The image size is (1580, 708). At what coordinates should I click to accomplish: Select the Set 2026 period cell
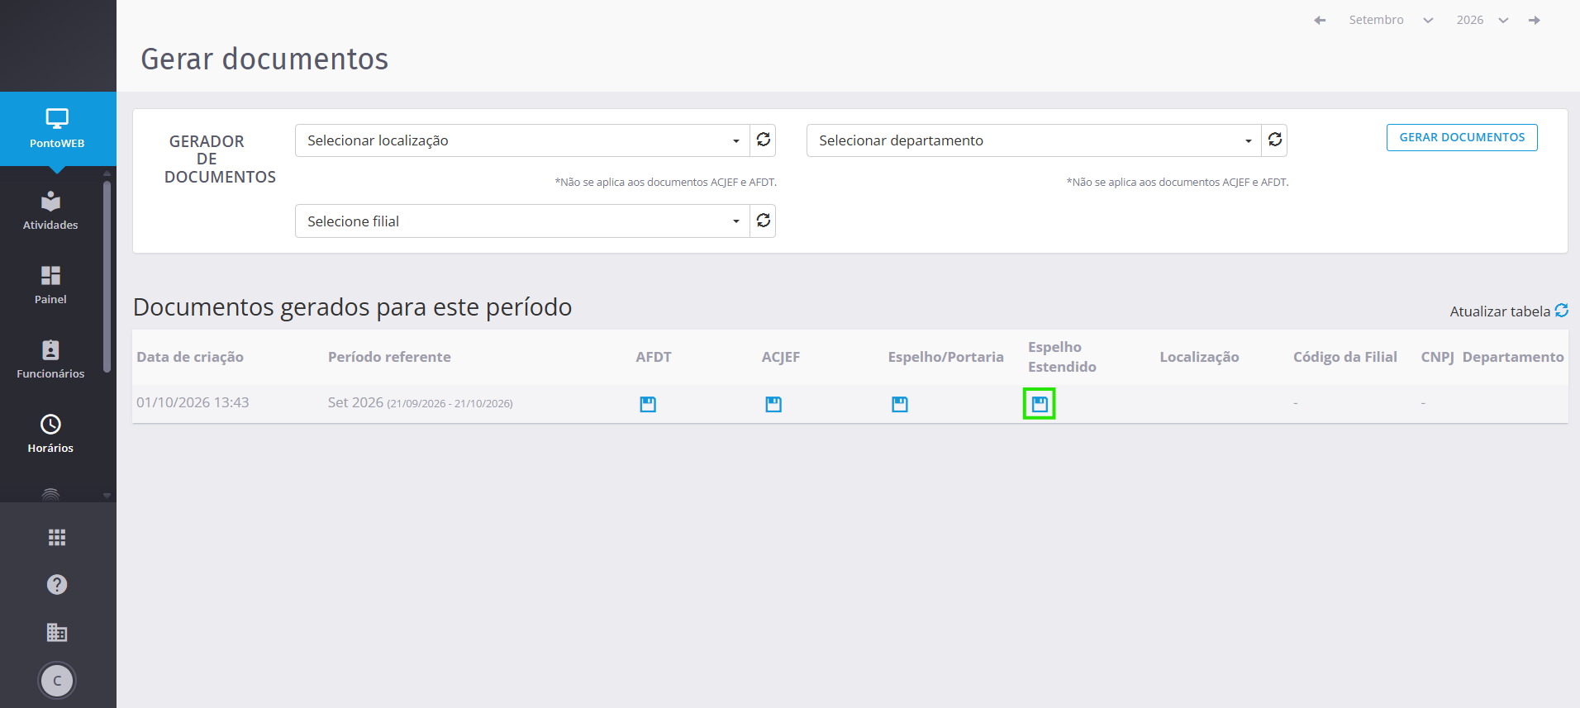420,402
